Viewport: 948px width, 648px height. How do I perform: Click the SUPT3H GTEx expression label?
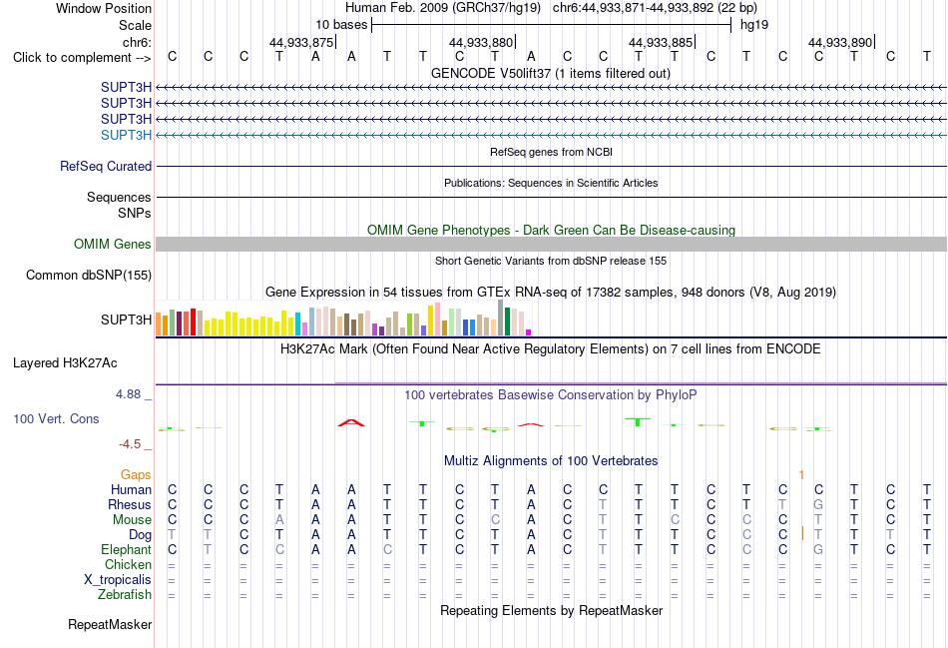[127, 320]
